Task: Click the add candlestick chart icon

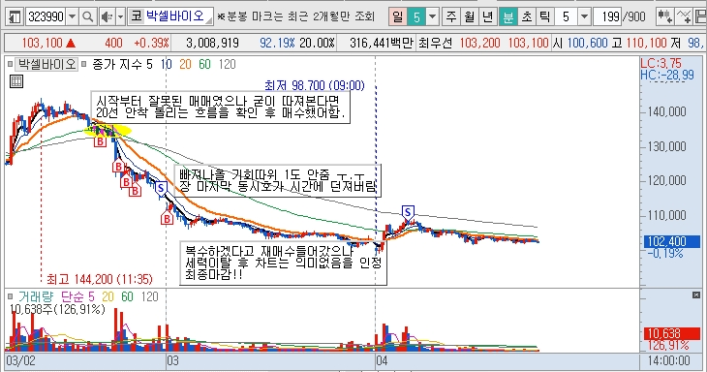Action: point(664,17)
